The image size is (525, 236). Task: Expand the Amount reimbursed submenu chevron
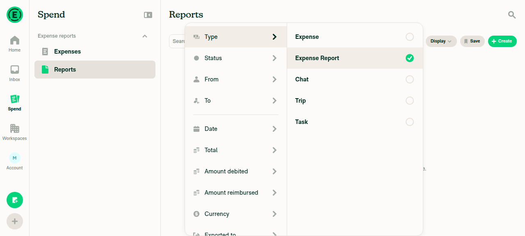pyautogui.click(x=274, y=193)
